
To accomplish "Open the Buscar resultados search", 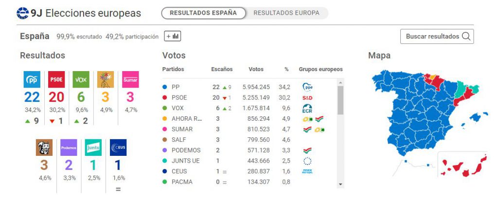I will pyautogui.click(x=437, y=37).
